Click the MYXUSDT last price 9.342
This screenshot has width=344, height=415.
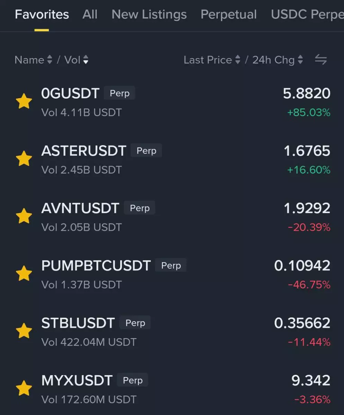[x=311, y=380]
